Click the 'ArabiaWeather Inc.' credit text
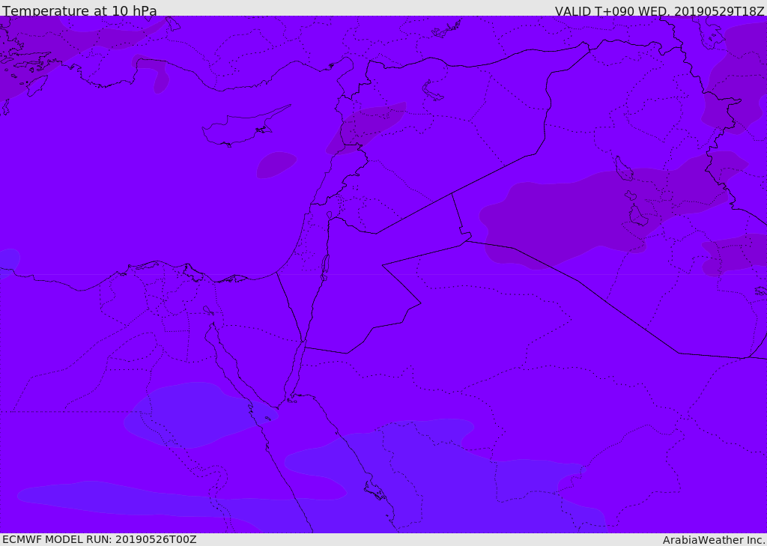Screen dimensions: 767x546 [x=713, y=540]
